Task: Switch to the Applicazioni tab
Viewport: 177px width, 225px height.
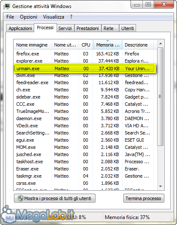Action: [x=20, y=28]
